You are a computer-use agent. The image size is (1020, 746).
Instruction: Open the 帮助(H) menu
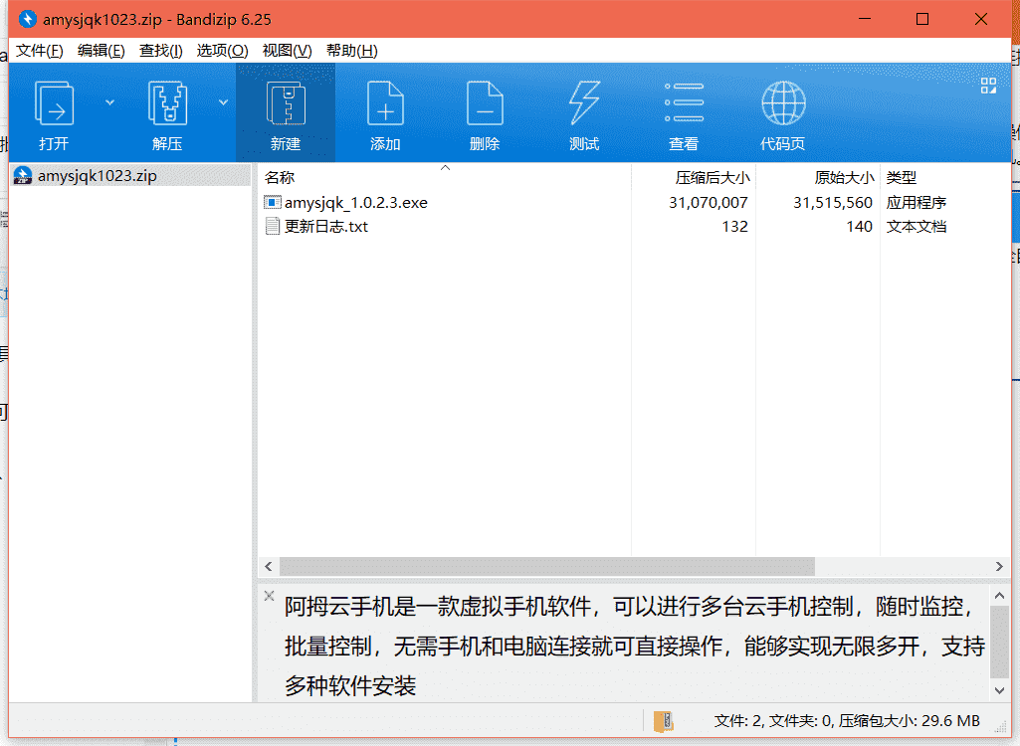(352, 51)
